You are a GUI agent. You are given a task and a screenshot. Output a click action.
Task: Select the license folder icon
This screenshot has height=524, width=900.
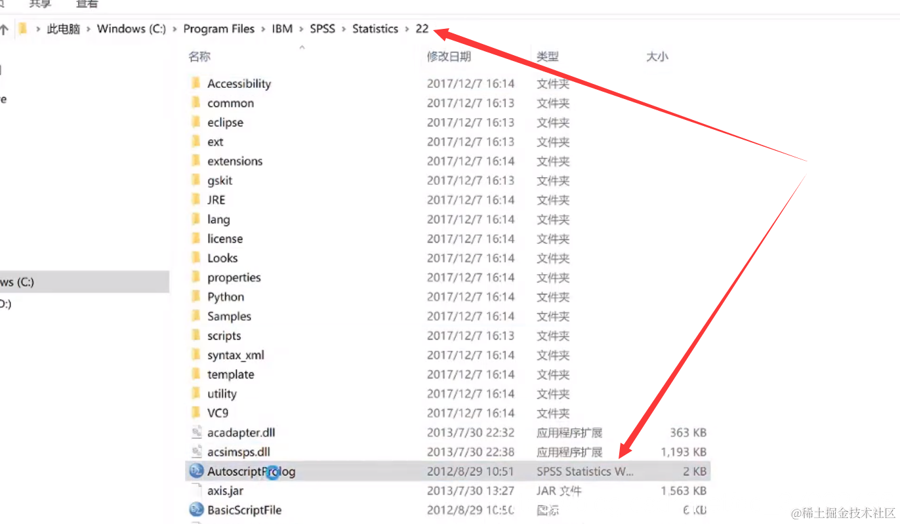pyautogui.click(x=195, y=239)
